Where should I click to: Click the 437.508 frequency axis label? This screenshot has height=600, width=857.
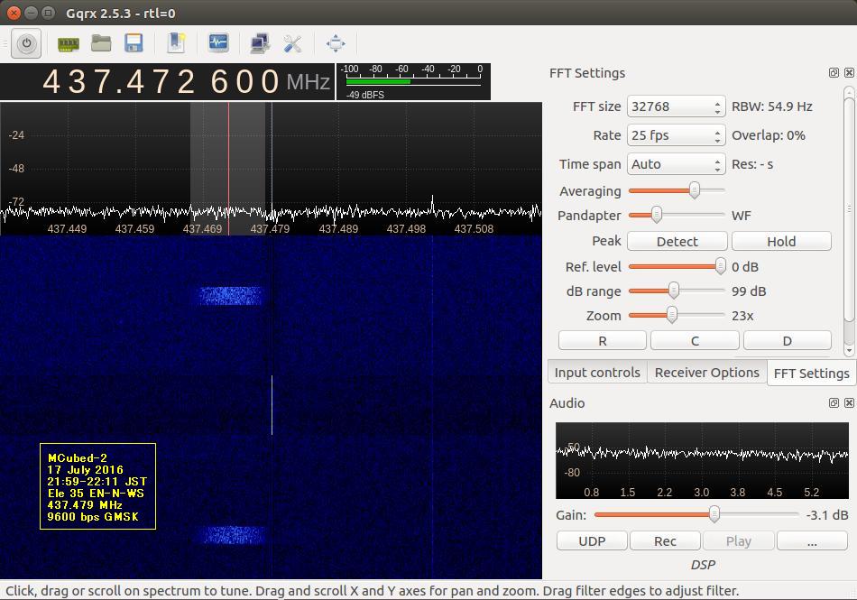[474, 229]
